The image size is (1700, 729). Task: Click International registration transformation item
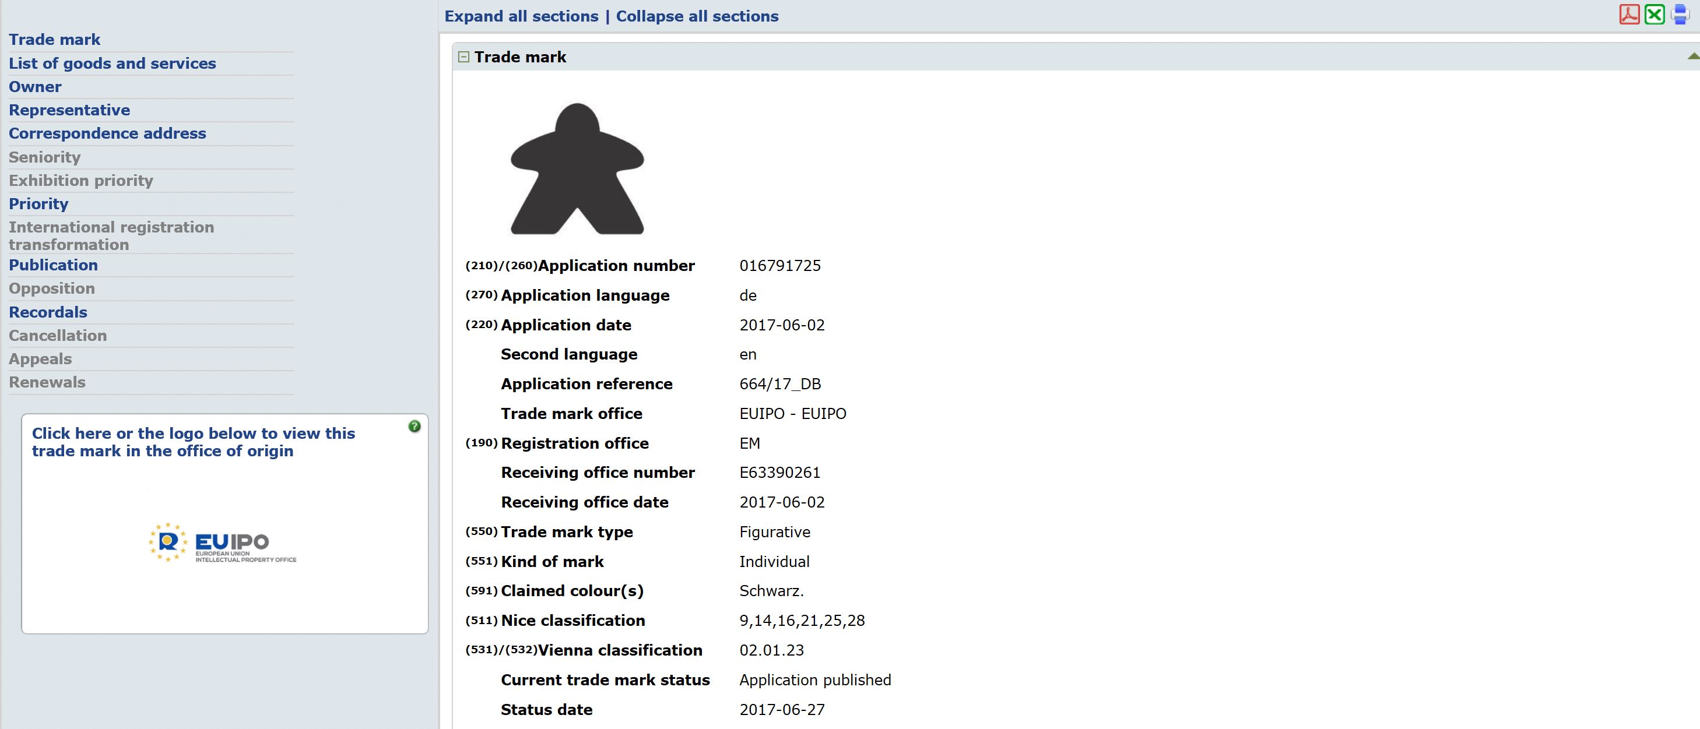coord(111,235)
